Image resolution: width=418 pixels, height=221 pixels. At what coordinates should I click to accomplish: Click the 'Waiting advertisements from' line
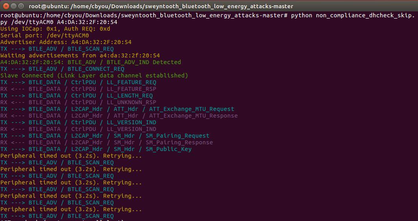coord(80,55)
